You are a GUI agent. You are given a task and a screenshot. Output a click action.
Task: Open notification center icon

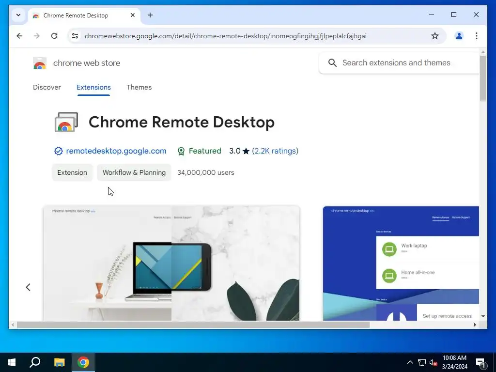(480, 362)
